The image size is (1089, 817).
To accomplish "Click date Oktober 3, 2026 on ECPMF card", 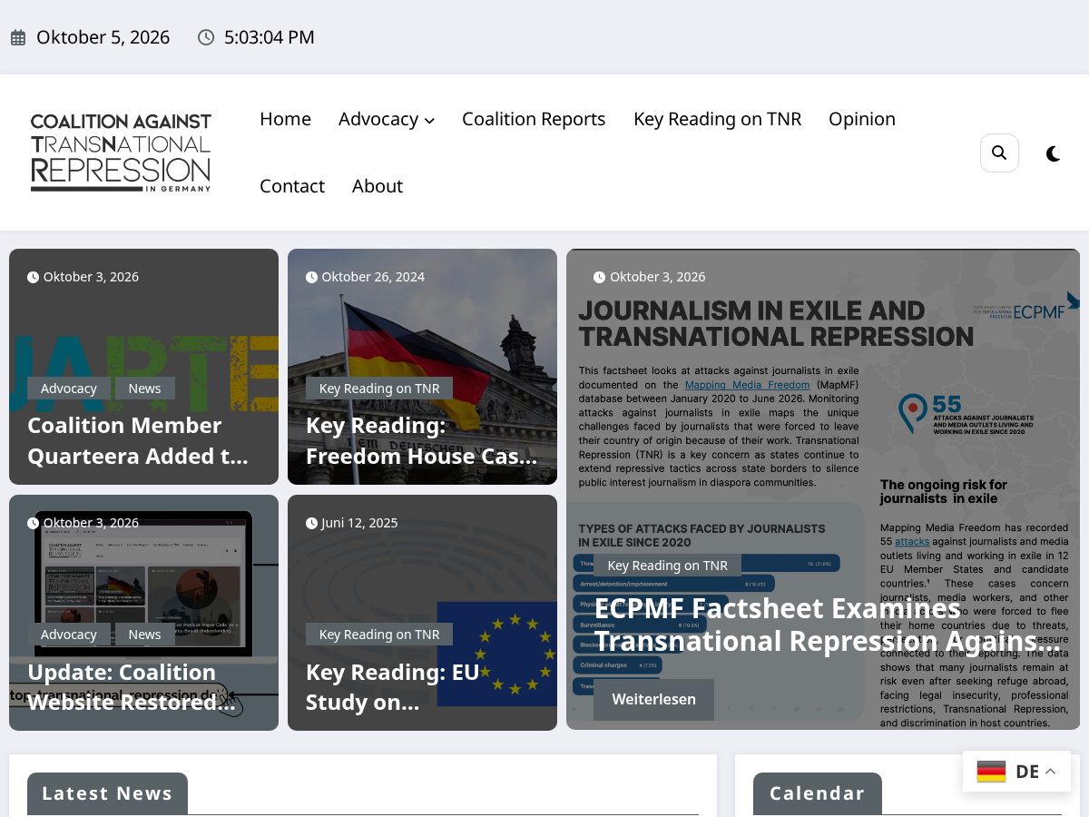I will [x=657, y=277].
